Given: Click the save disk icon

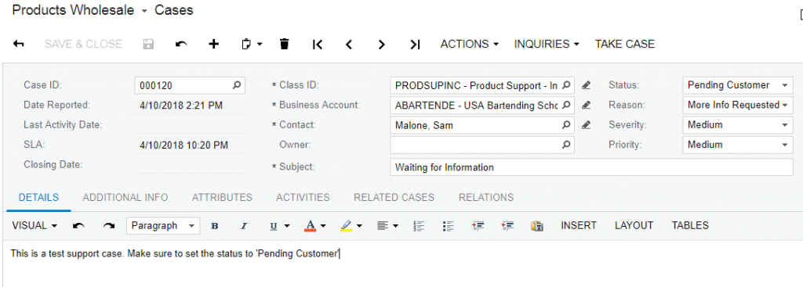Looking at the screenshot, I should click(148, 45).
